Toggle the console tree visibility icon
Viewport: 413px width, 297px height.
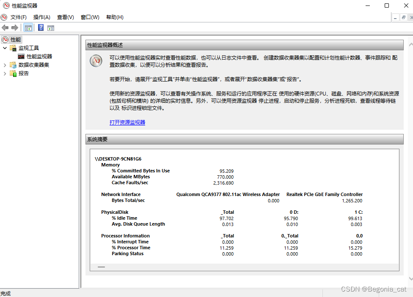click(x=28, y=27)
